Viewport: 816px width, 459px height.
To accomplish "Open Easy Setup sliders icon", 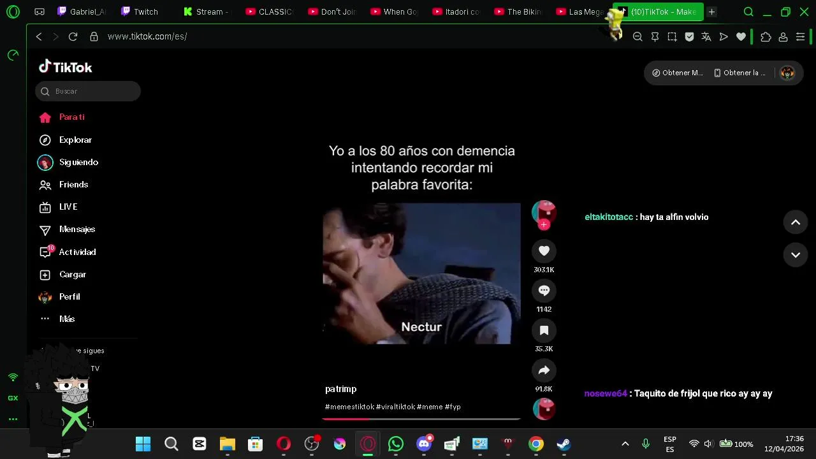I will pos(801,37).
